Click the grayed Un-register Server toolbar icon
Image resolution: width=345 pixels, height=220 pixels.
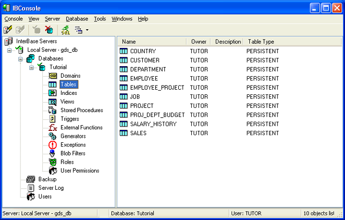click(x=20, y=30)
